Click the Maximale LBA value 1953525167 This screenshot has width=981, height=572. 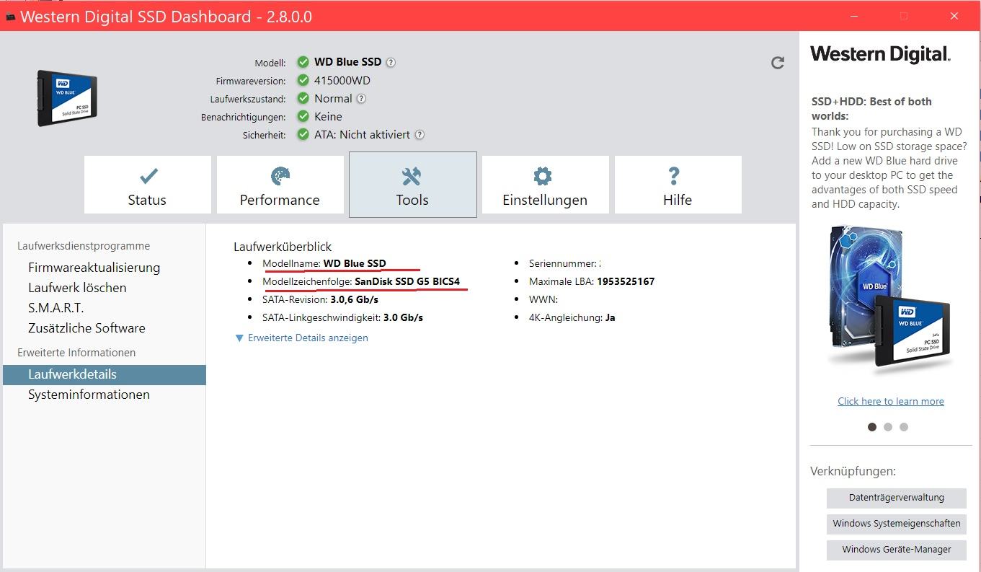(x=626, y=281)
